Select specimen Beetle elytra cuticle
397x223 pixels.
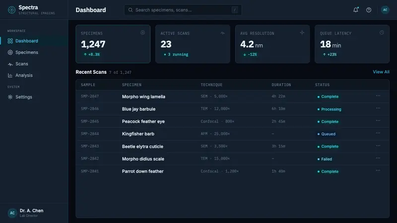click(x=142, y=146)
